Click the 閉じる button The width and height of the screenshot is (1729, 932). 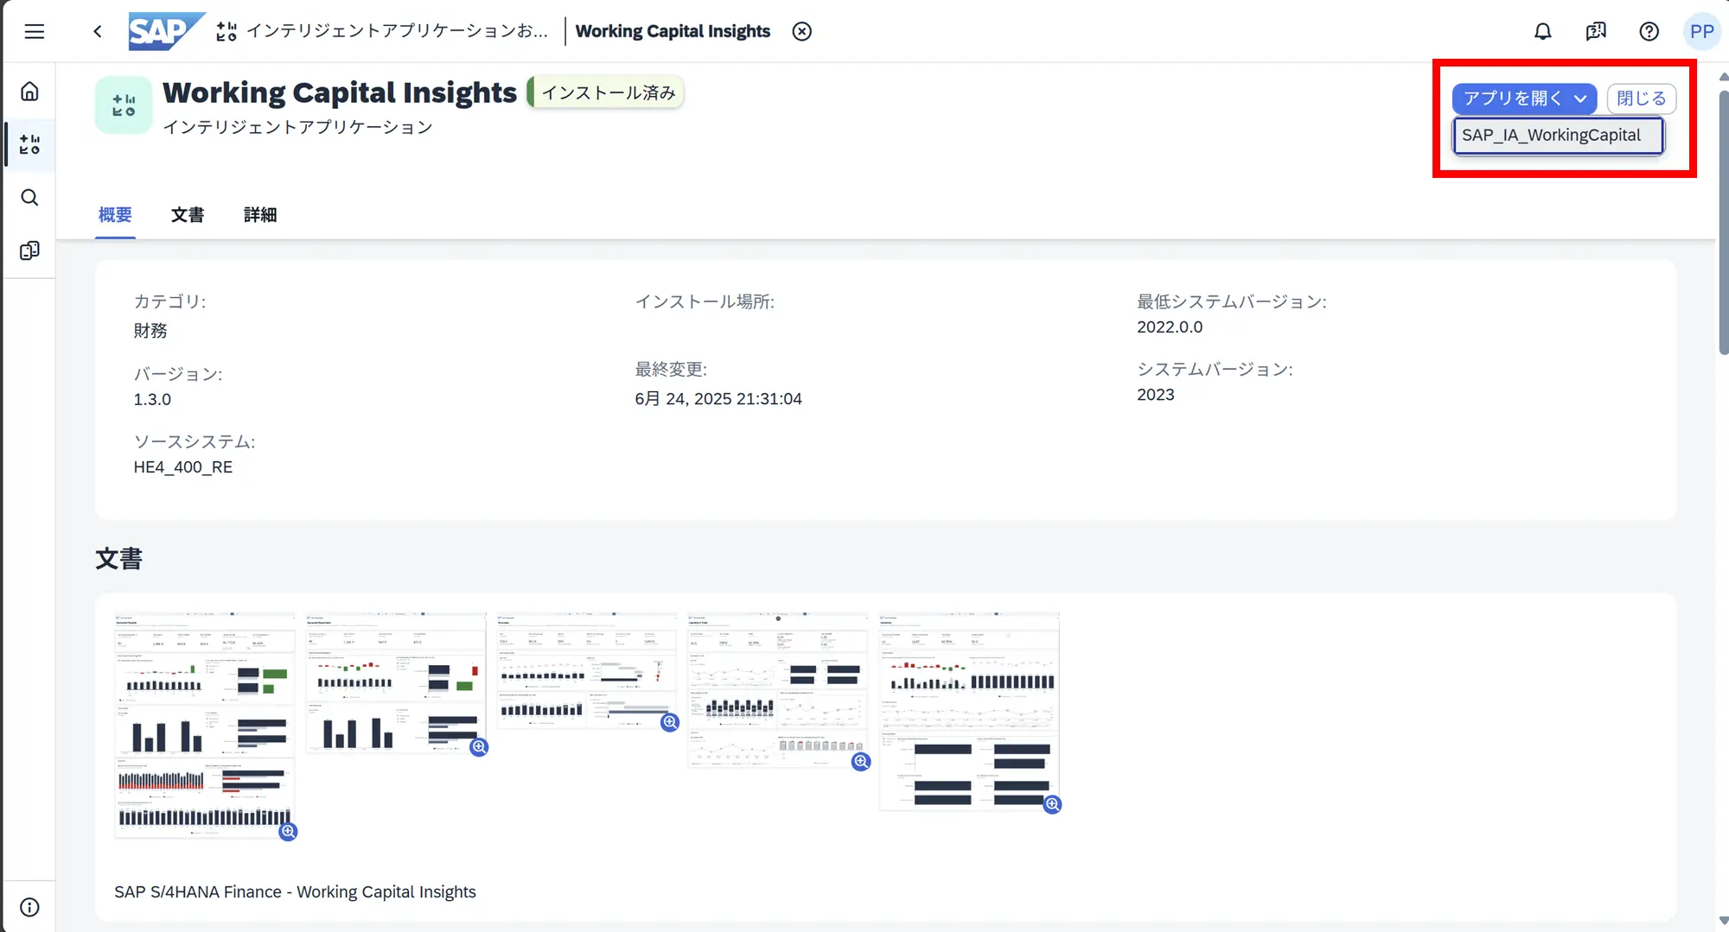tap(1641, 98)
